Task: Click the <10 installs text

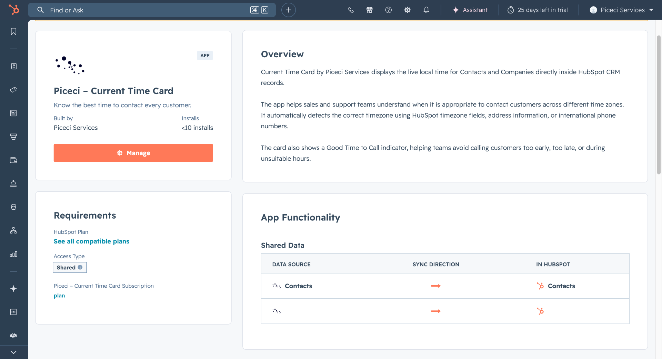Action: coord(197,128)
